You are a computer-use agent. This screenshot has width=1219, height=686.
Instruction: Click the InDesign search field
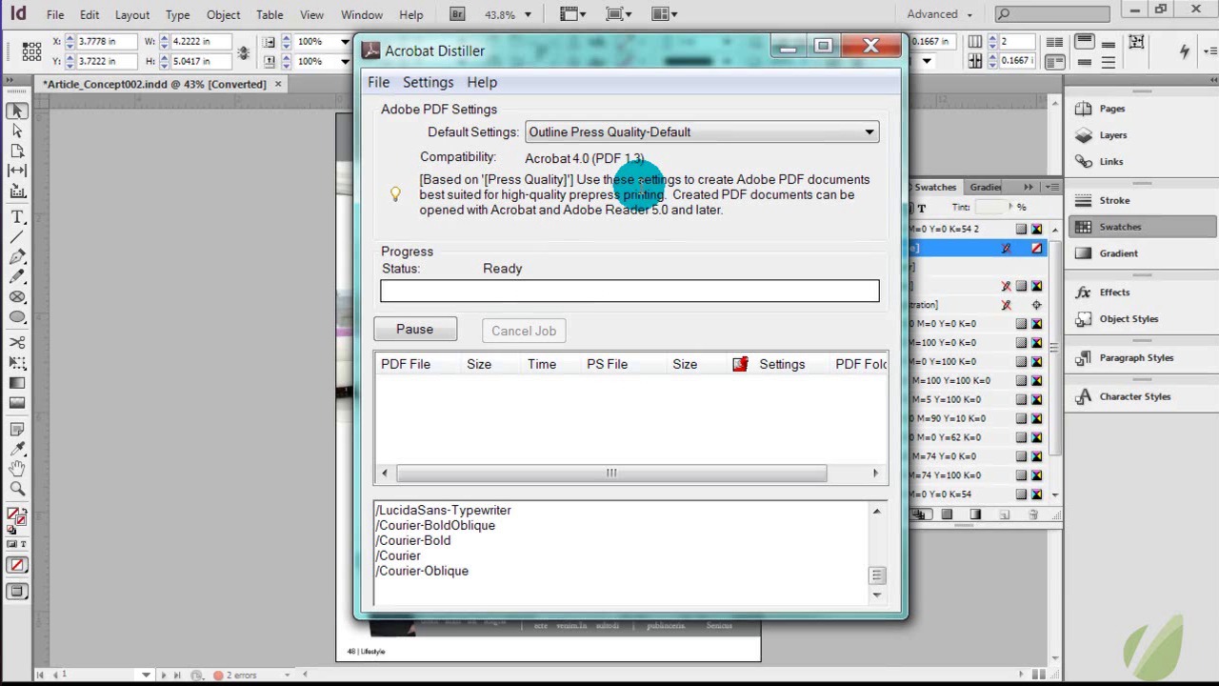(1052, 14)
